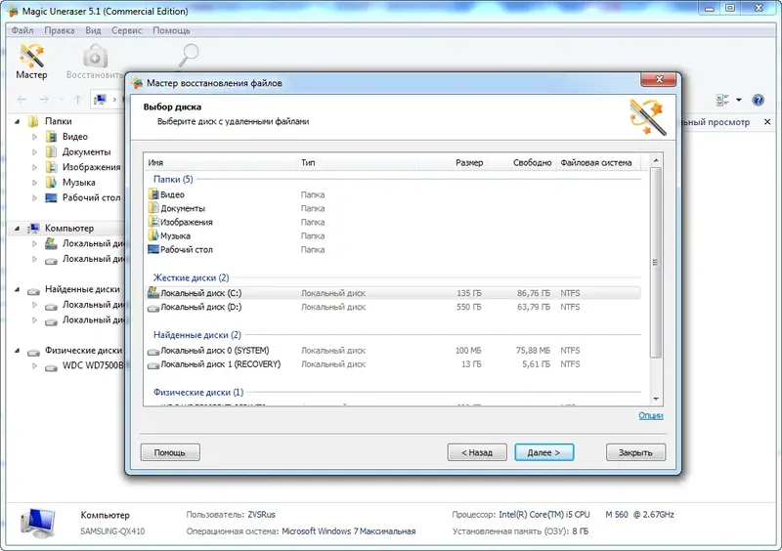The image size is (782, 551).
Task: Expand the Музыка tree folder
Action: [34, 183]
